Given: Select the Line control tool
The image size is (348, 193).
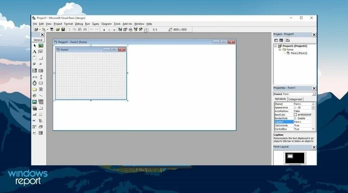Looking at the screenshot, I should tap(41, 95).
